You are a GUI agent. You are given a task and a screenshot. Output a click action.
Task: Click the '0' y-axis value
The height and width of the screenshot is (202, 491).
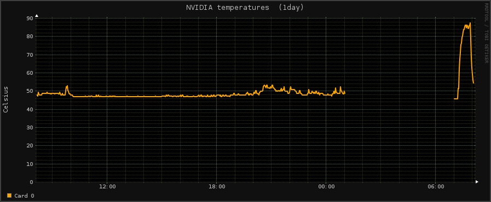point(32,182)
